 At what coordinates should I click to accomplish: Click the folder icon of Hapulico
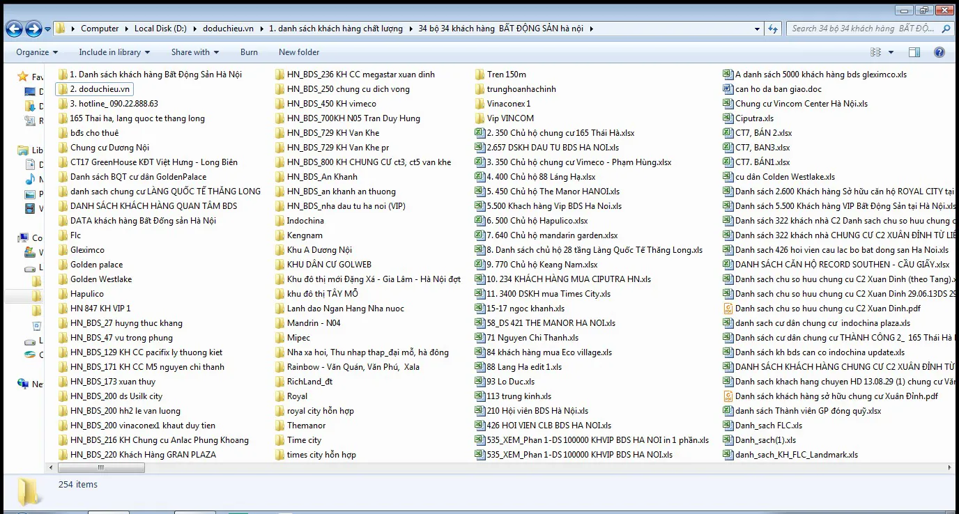pyautogui.click(x=63, y=294)
